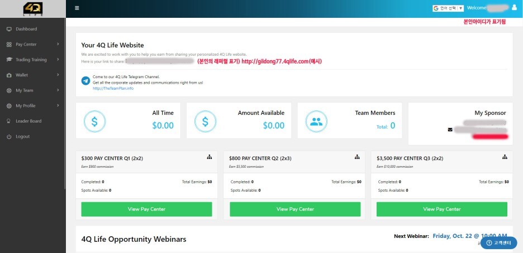Click Earn $900 commission text
The width and height of the screenshot is (523, 253).
(x=97, y=167)
